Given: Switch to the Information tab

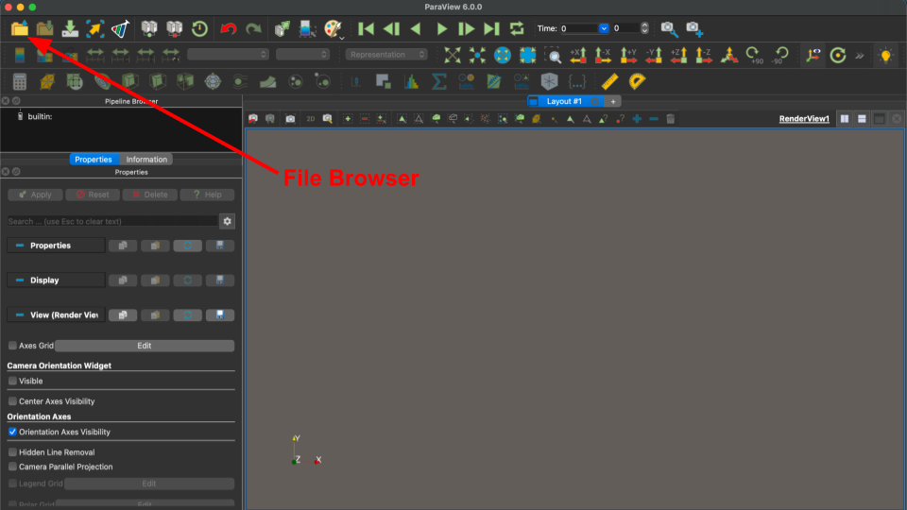Looking at the screenshot, I should 146,159.
